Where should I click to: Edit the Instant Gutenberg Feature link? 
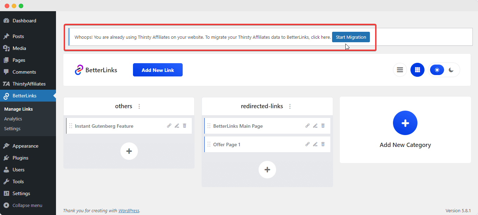click(x=177, y=126)
